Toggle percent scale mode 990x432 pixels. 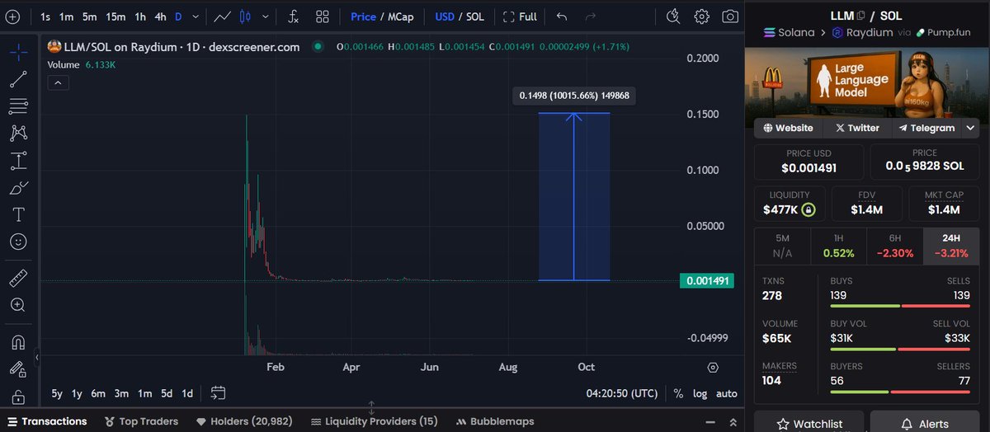coord(678,393)
